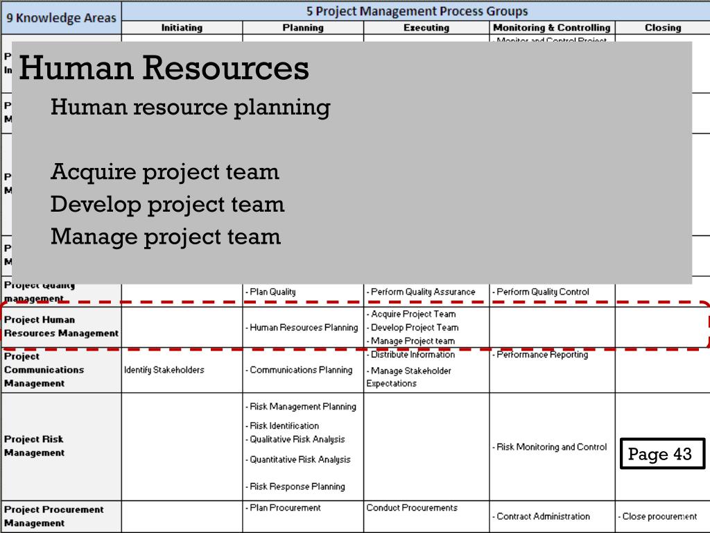Image resolution: width=710 pixels, height=533 pixels.
Task: Click '- Contract Administration' cell
Action: coord(541,516)
